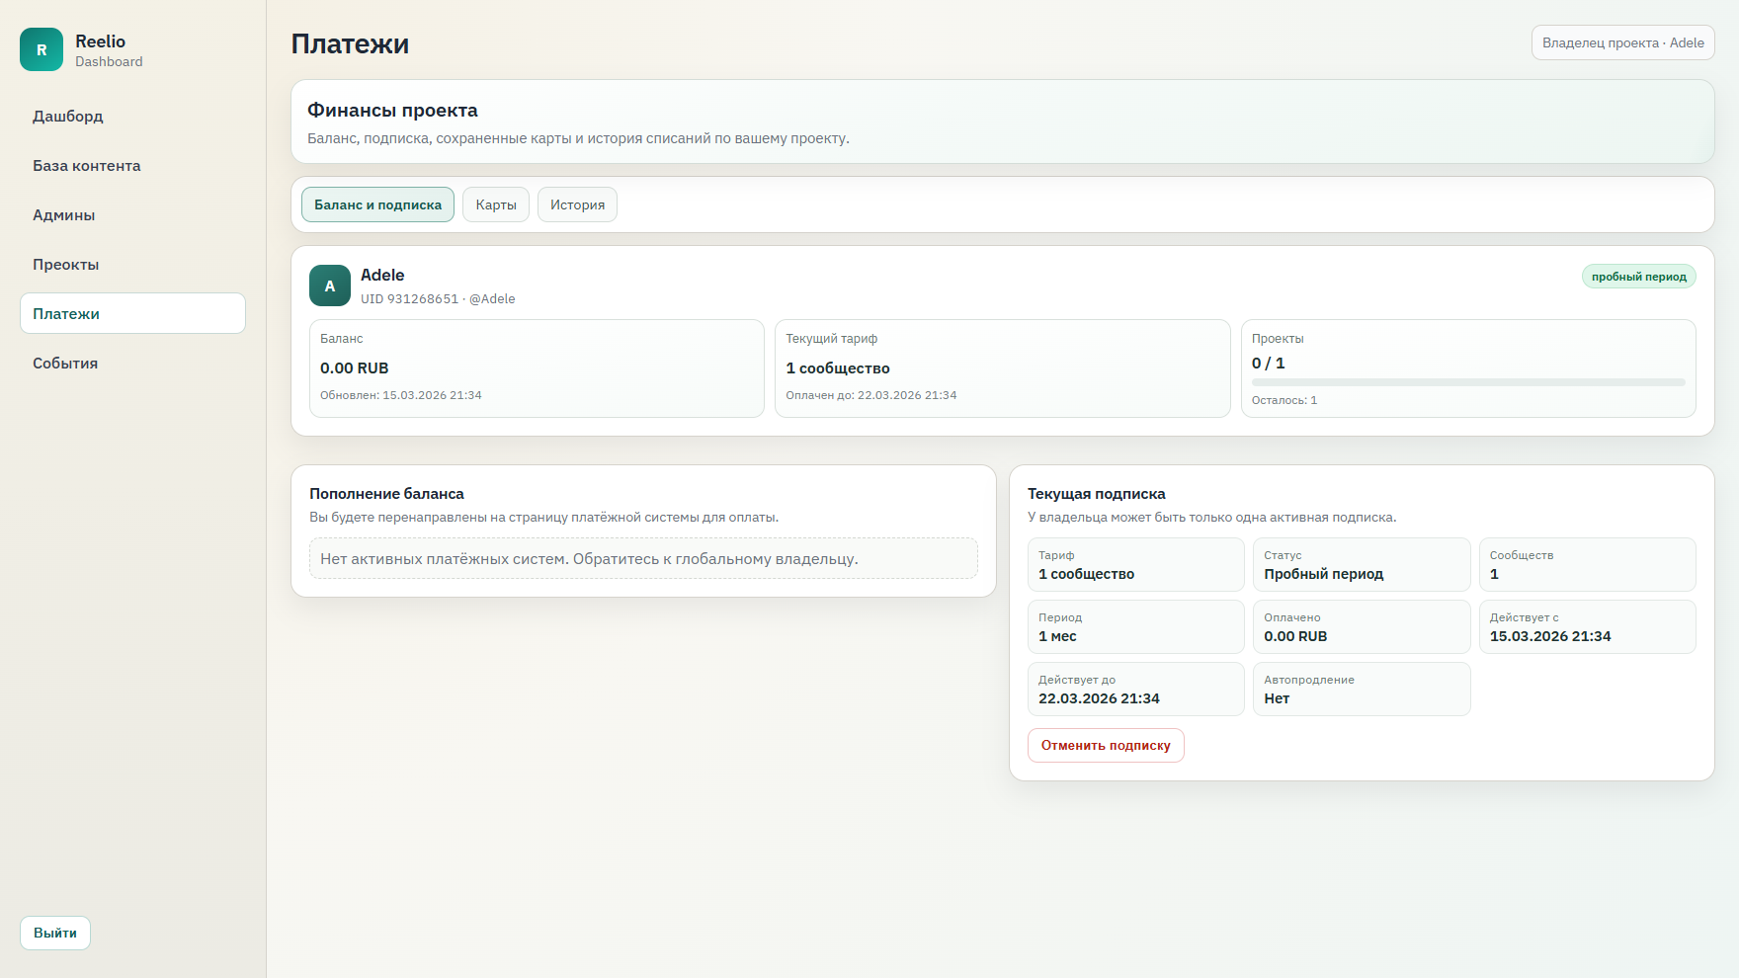Select Платежи in the sidebar
This screenshot has height=978, width=1739.
tap(132, 314)
